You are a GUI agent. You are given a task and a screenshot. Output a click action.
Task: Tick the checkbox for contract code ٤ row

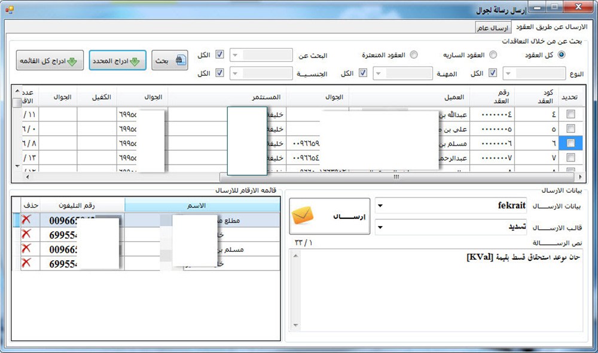[570, 114]
